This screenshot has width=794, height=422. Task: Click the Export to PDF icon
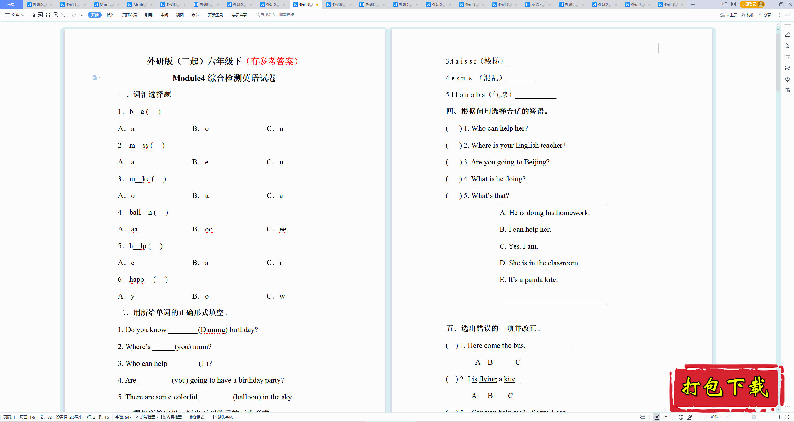[40, 15]
